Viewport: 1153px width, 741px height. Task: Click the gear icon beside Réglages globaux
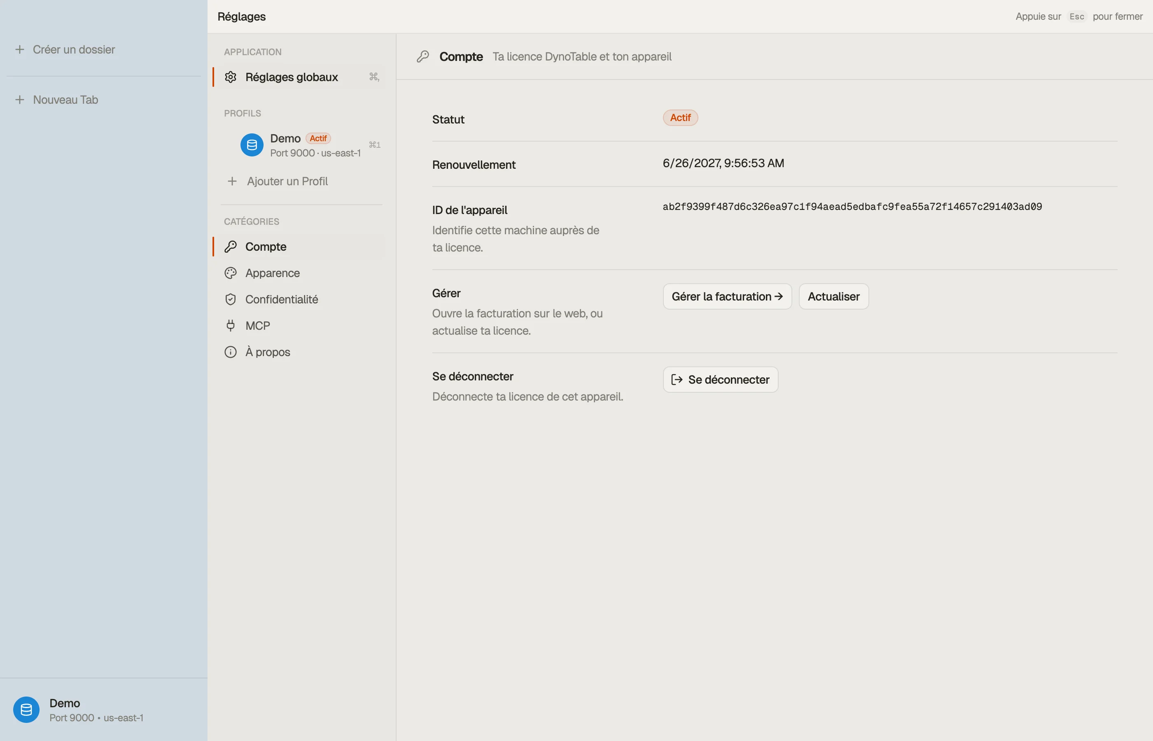click(x=231, y=77)
